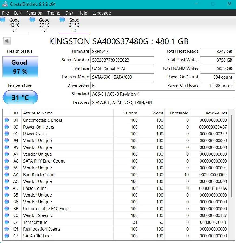236x243 pixels.
Task: Click status orb for SATA CRC Error row
Action: coord(7,236)
